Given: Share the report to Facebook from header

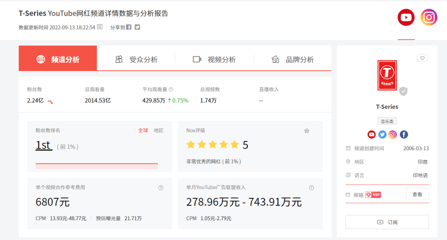Looking at the screenshot, I should pos(129,27).
